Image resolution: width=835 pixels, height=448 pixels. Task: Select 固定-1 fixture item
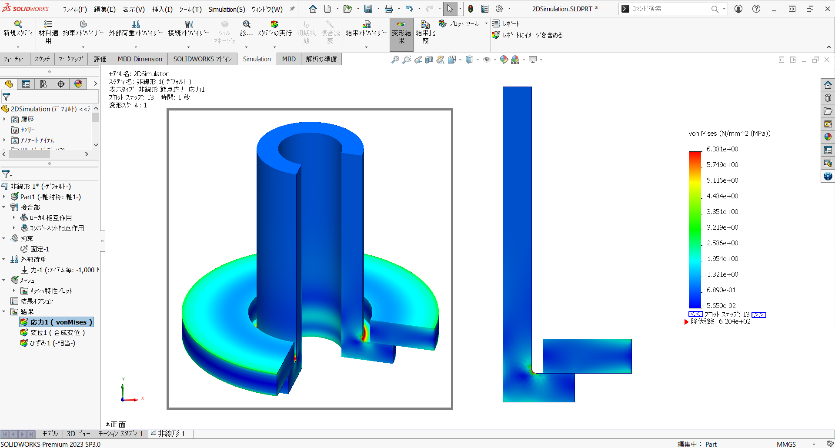[35, 249]
